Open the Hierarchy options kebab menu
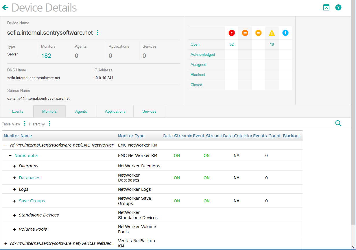This screenshot has height=250, width=356. click(49, 123)
